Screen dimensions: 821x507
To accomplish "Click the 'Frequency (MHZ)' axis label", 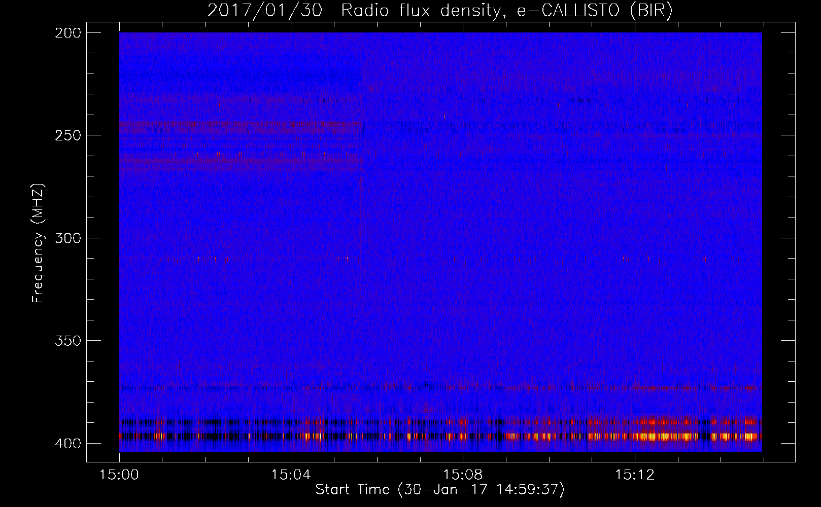I will [x=38, y=243].
